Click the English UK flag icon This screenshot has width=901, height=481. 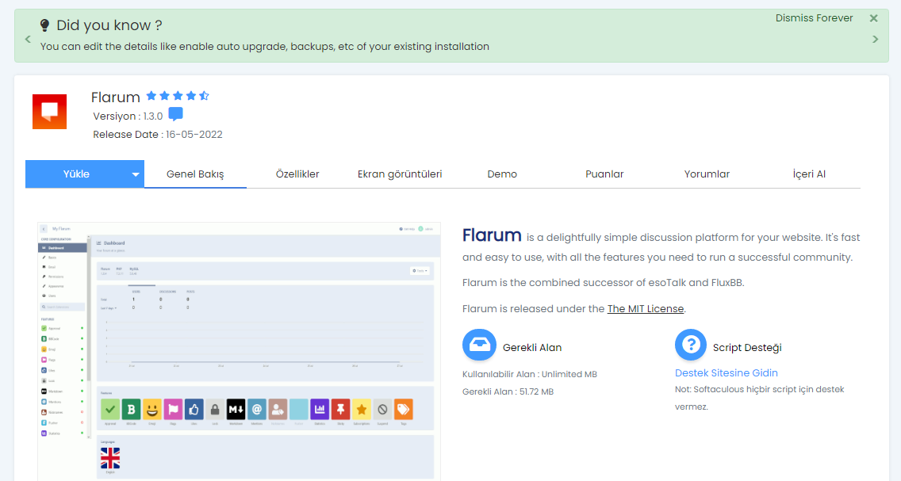click(x=110, y=458)
